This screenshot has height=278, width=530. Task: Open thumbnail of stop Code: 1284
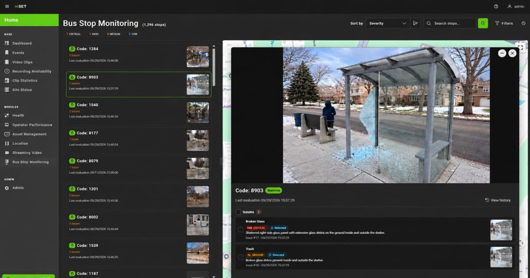point(198,56)
